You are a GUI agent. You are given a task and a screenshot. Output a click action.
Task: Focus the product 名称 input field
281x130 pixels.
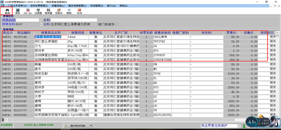(74, 20)
